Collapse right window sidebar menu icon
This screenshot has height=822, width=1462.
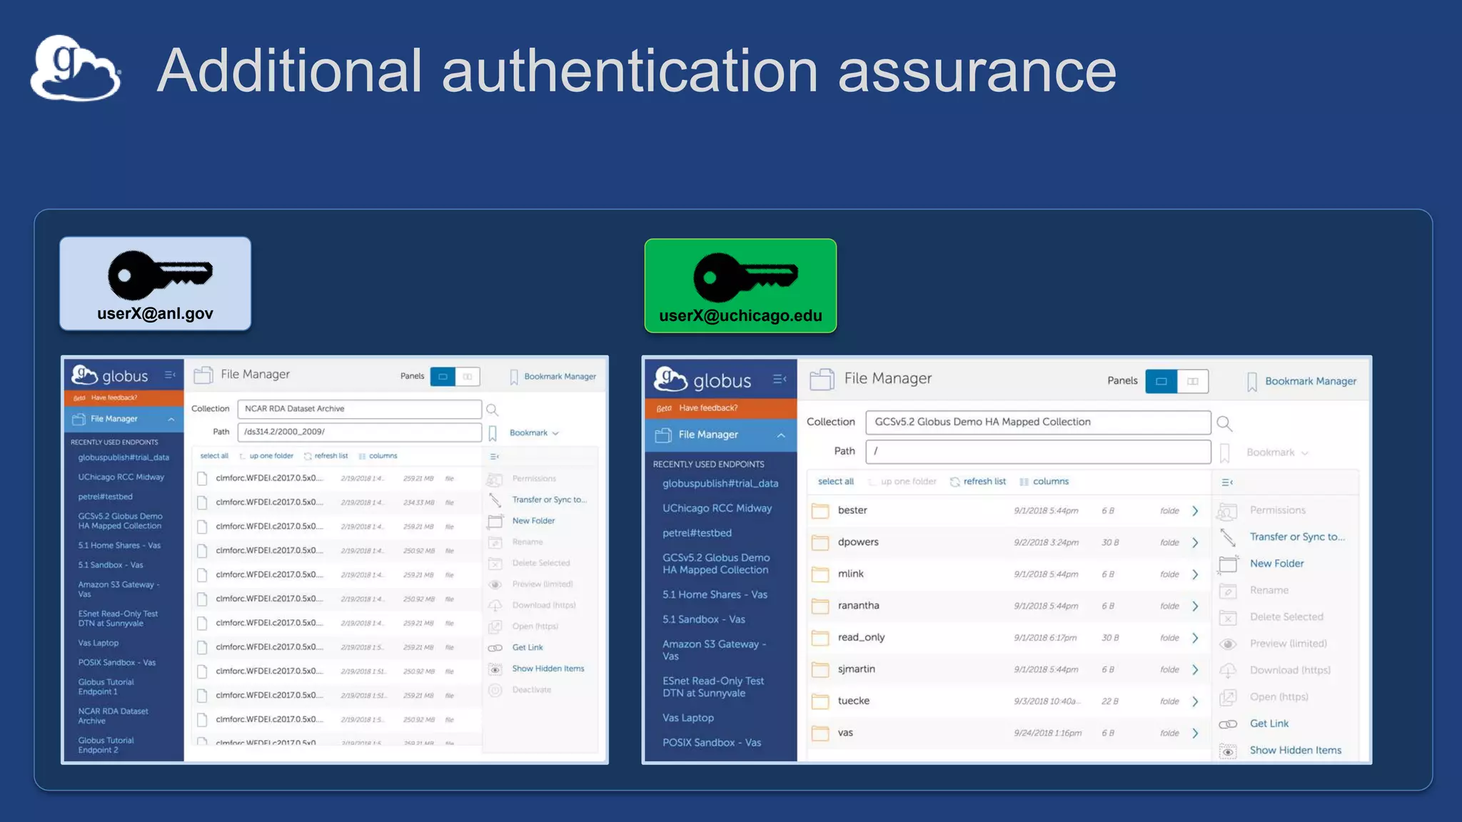[x=780, y=379]
